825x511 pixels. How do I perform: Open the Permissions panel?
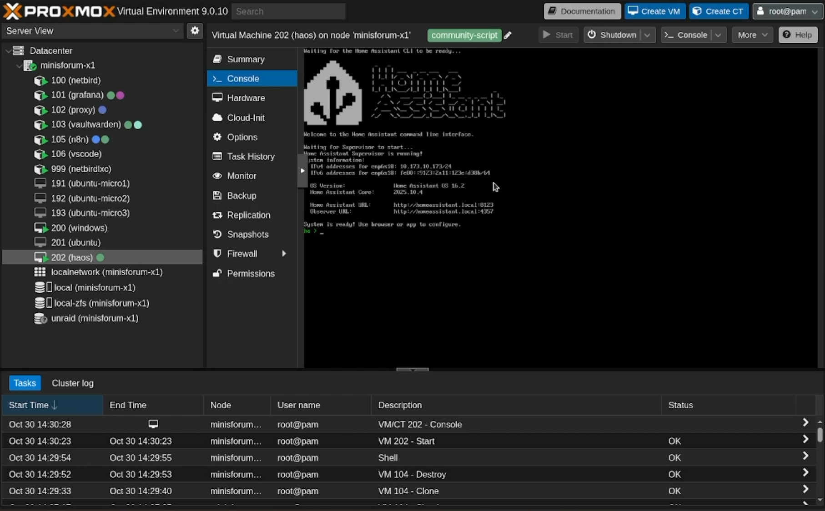[x=250, y=273]
